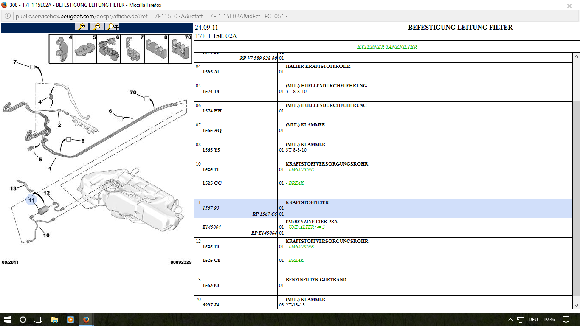Viewport: 580px width, 326px height.
Task: Open the File Explorer taskbar icon
Action: tap(54, 320)
